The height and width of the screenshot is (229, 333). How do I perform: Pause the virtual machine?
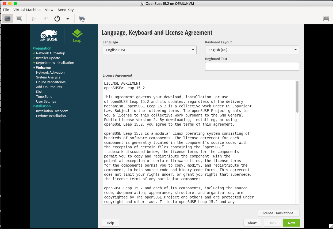pos(46,19)
